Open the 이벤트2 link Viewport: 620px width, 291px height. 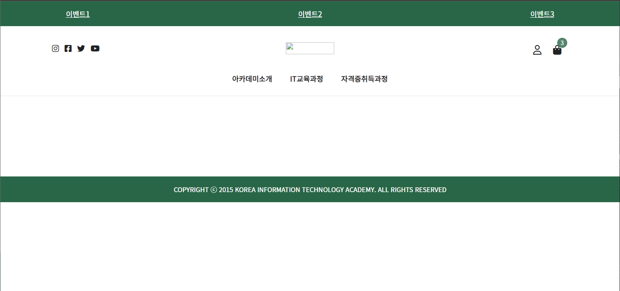pyautogui.click(x=310, y=14)
